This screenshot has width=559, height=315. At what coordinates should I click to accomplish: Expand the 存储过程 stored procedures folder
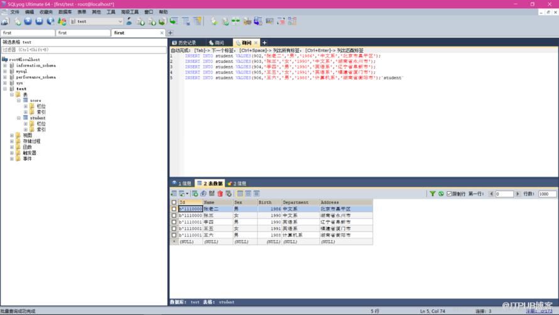[x=12, y=141]
